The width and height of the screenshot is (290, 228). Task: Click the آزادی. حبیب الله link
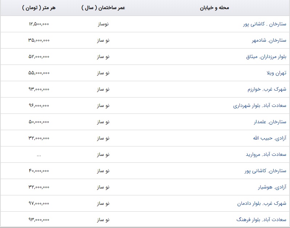click(x=270, y=138)
